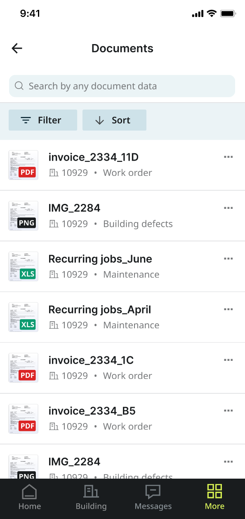Open more options for invoice_2334_11D

(x=228, y=157)
